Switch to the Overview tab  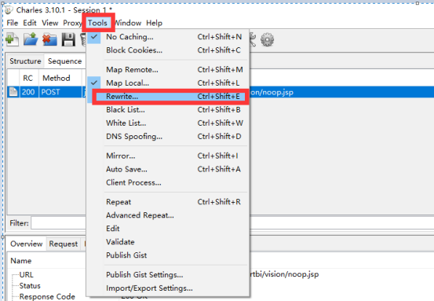pos(27,244)
